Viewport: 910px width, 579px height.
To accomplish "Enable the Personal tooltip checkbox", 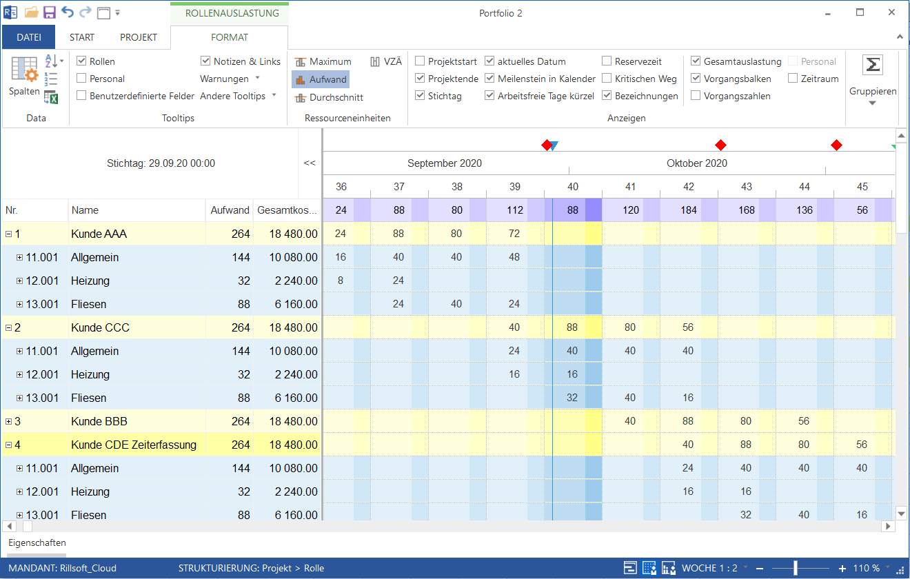I will [x=81, y=79].
